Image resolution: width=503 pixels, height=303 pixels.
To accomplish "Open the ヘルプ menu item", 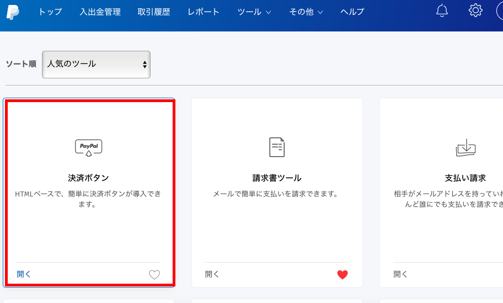I will point(352,12).
